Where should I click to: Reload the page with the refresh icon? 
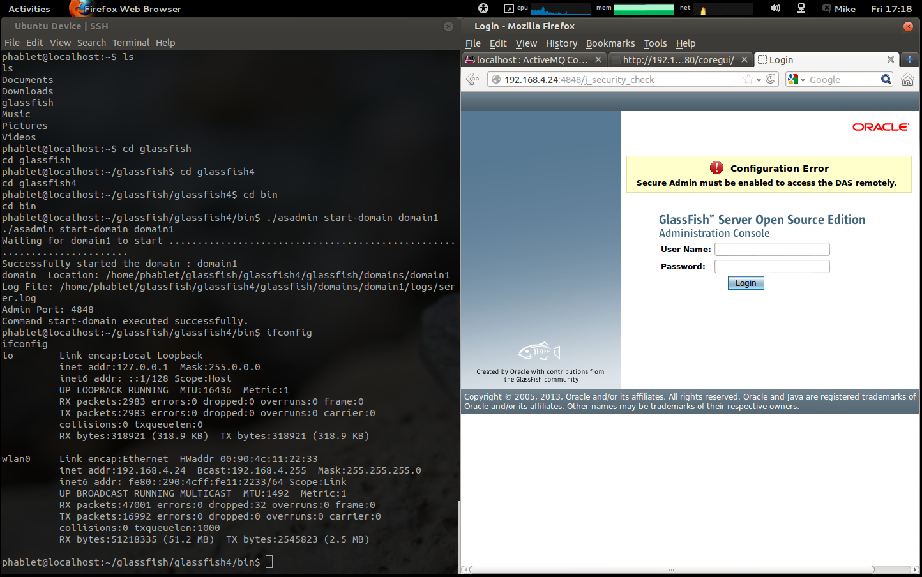771,79
